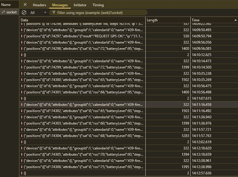This screenshot has height=177, width=238.
Task: Sort by the Length column header
Action: 168,20
